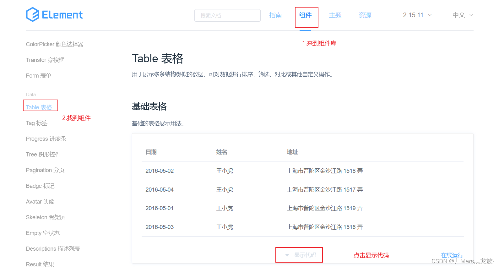The width and height of the screenshot is (499, 267).
Task: Click the Table 表格 page heading
Action: [158, 59]
